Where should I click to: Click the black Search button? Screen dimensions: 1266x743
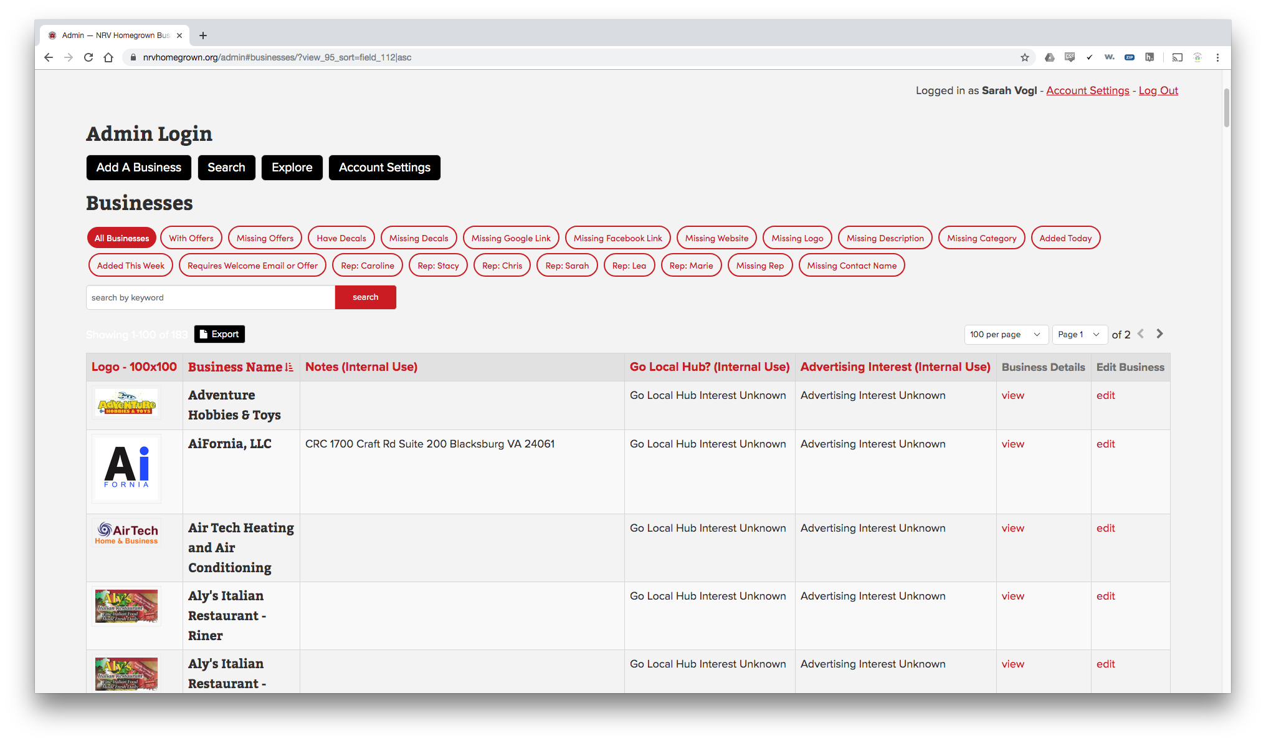(227, 168)
